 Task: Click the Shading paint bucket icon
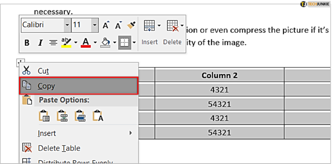(x=105, y=43)
